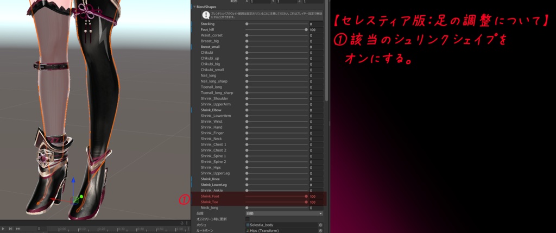Click the Shrink_Hips slider
Viewport: 556px width, 233px height.
coord(276,167)
